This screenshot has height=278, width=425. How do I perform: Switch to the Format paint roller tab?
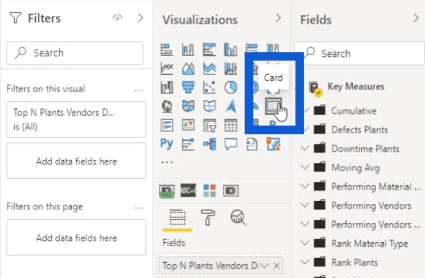pos(207,217)
